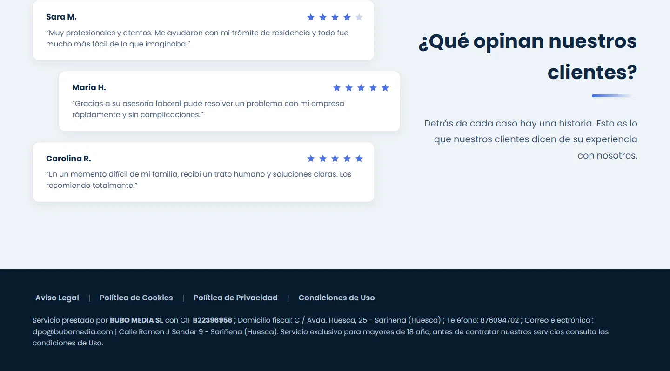
Task: Click the last star in Maria H.'s rating
Action: pos(385,88)
